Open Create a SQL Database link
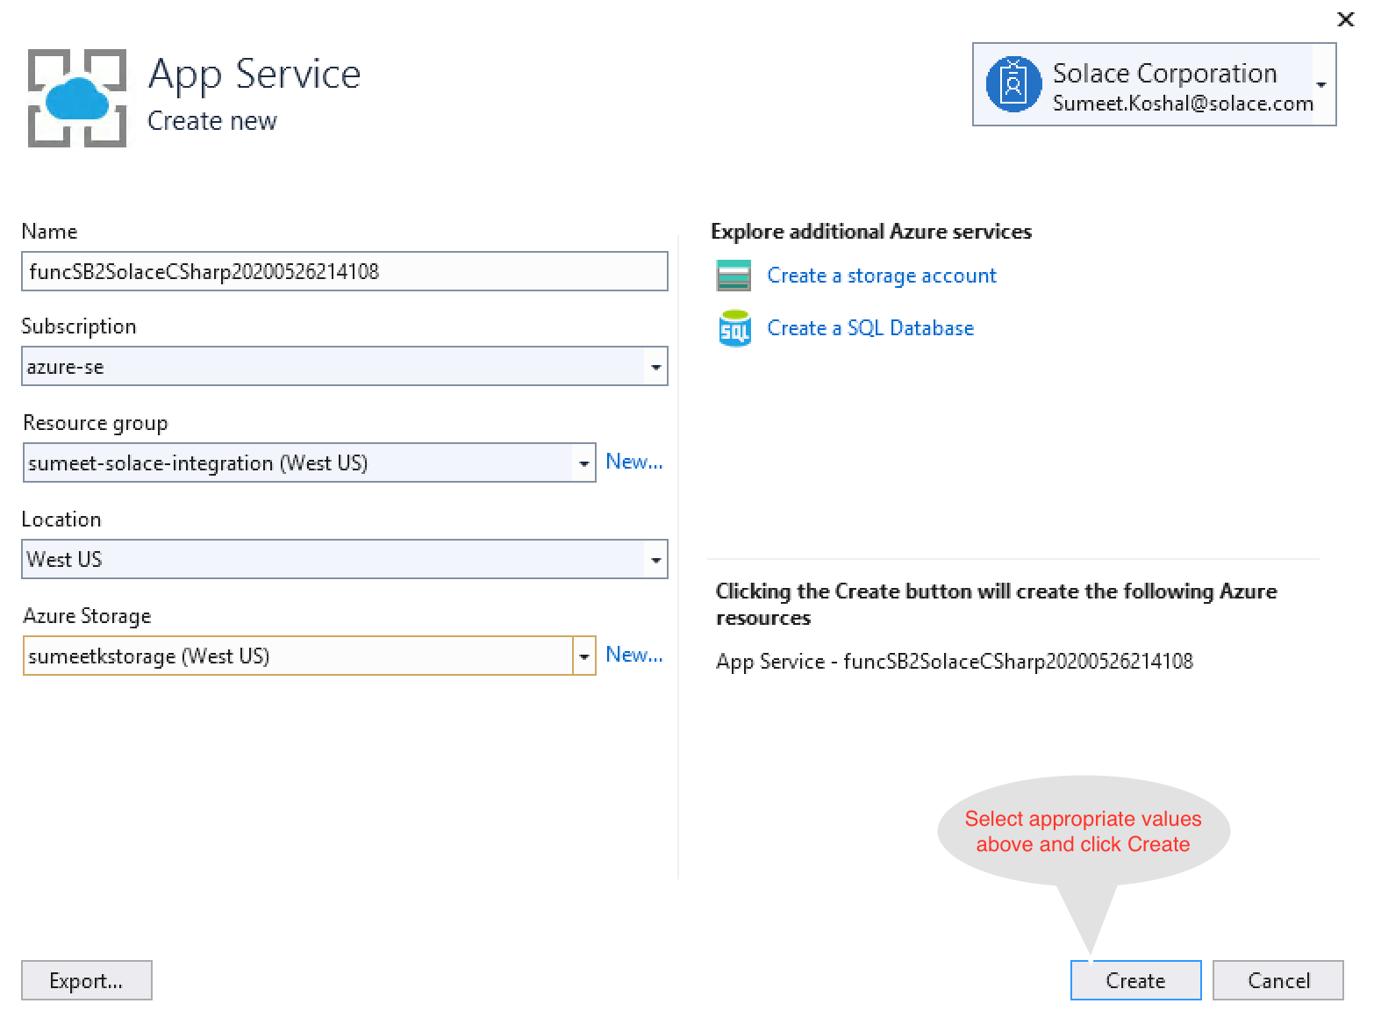This screenshot has height=1025, width=1374. click(x=869, y=328)
